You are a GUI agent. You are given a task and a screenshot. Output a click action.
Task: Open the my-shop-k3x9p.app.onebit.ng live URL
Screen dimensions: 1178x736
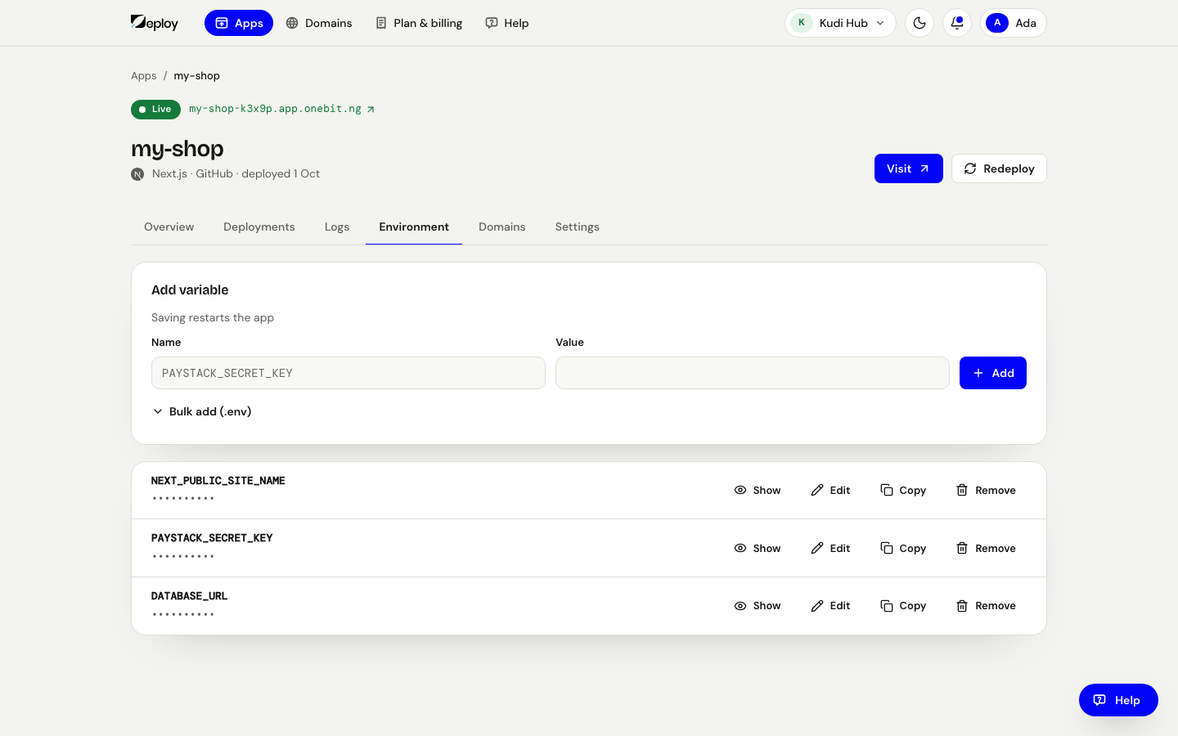[x=281, y=109]
